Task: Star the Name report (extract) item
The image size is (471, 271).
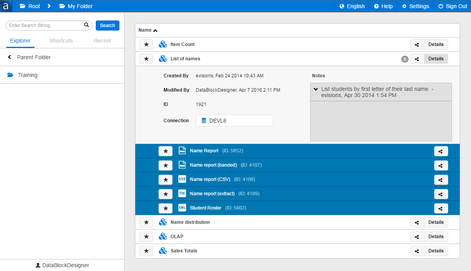Action: point(166,194)
